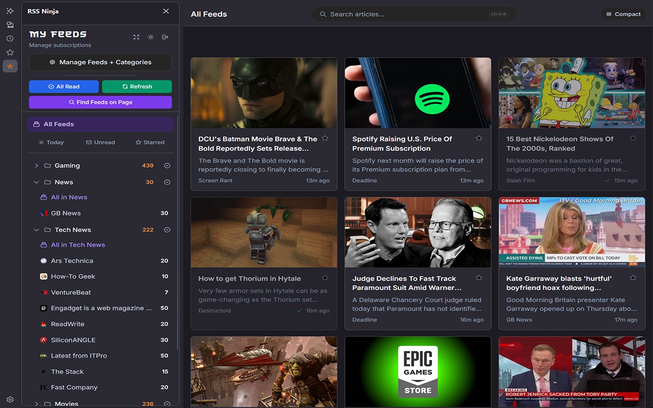Open the clock history icon in left strip
Viewport: 653px width, 408px height.
10,38
